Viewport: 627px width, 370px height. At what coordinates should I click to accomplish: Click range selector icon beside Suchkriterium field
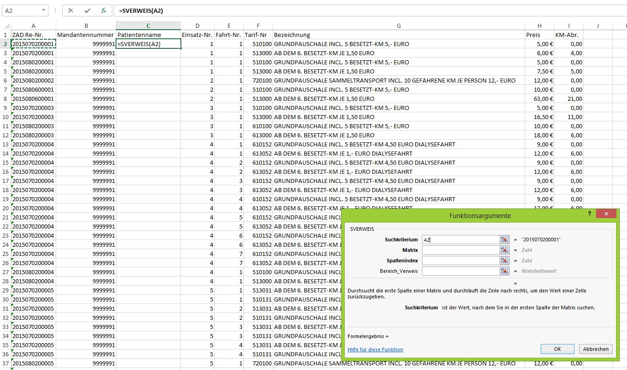[504, 240]
